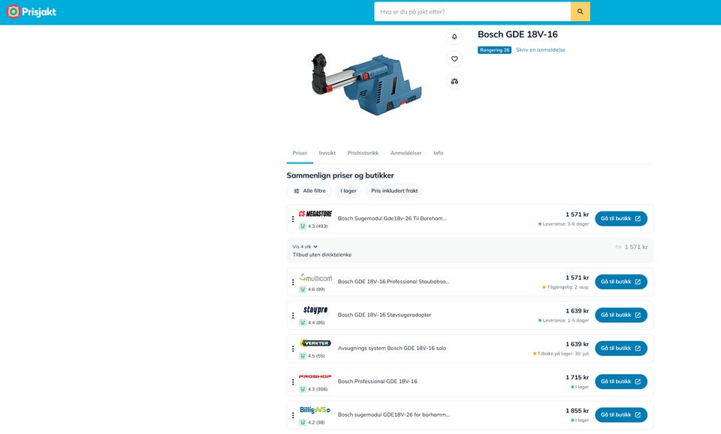Switch to the Prishistorikk tab

click(x=363, y=153)
